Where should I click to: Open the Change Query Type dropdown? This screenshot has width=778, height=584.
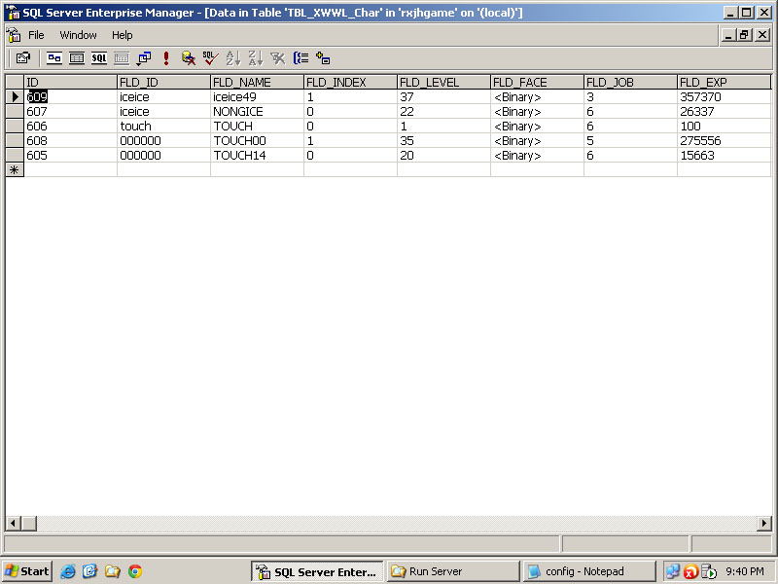(144, 58)
